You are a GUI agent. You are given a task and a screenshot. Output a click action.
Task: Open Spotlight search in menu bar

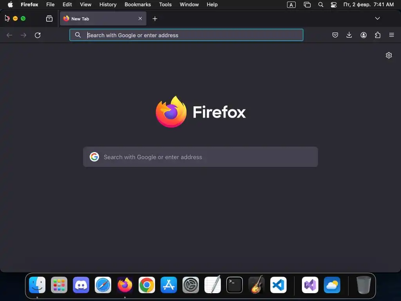tap(321, 5)
